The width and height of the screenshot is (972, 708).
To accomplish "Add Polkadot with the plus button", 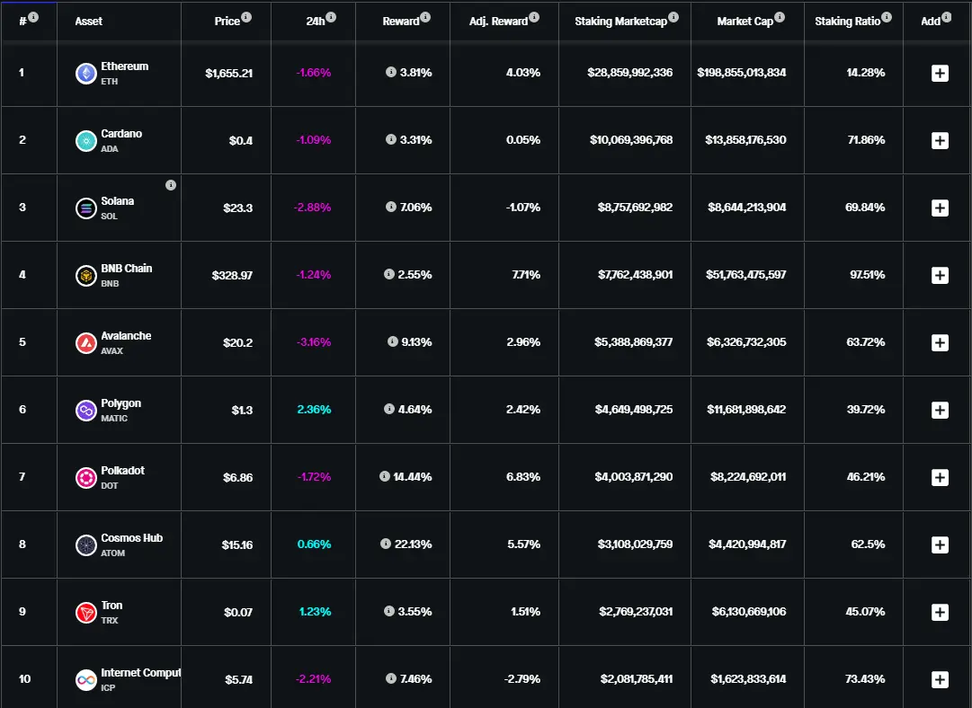I will coord(940,478).
